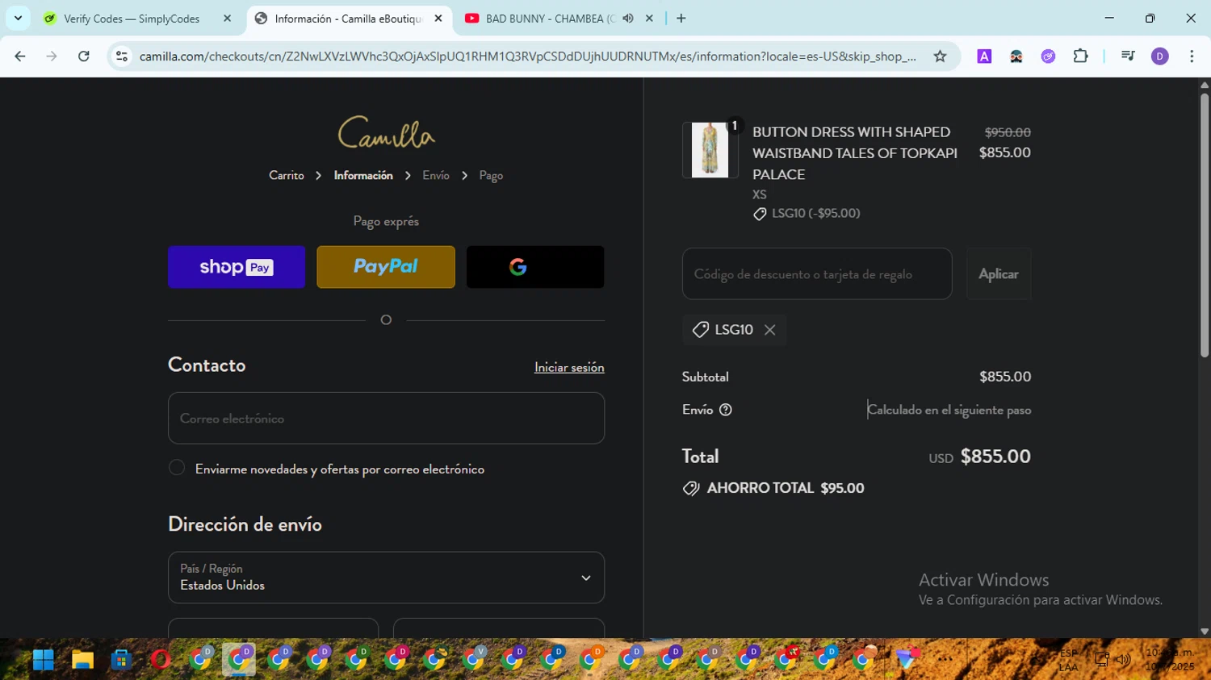Viewport: 1211px width, 680px height.
Task: Open the Chrome profile 'D' avatar
Action: (x=1160, y=56)
